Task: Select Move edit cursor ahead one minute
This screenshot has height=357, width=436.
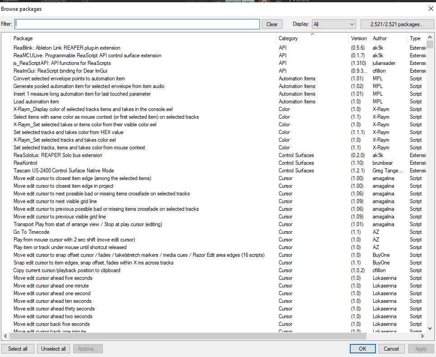Action: click(x=51, y=286)
